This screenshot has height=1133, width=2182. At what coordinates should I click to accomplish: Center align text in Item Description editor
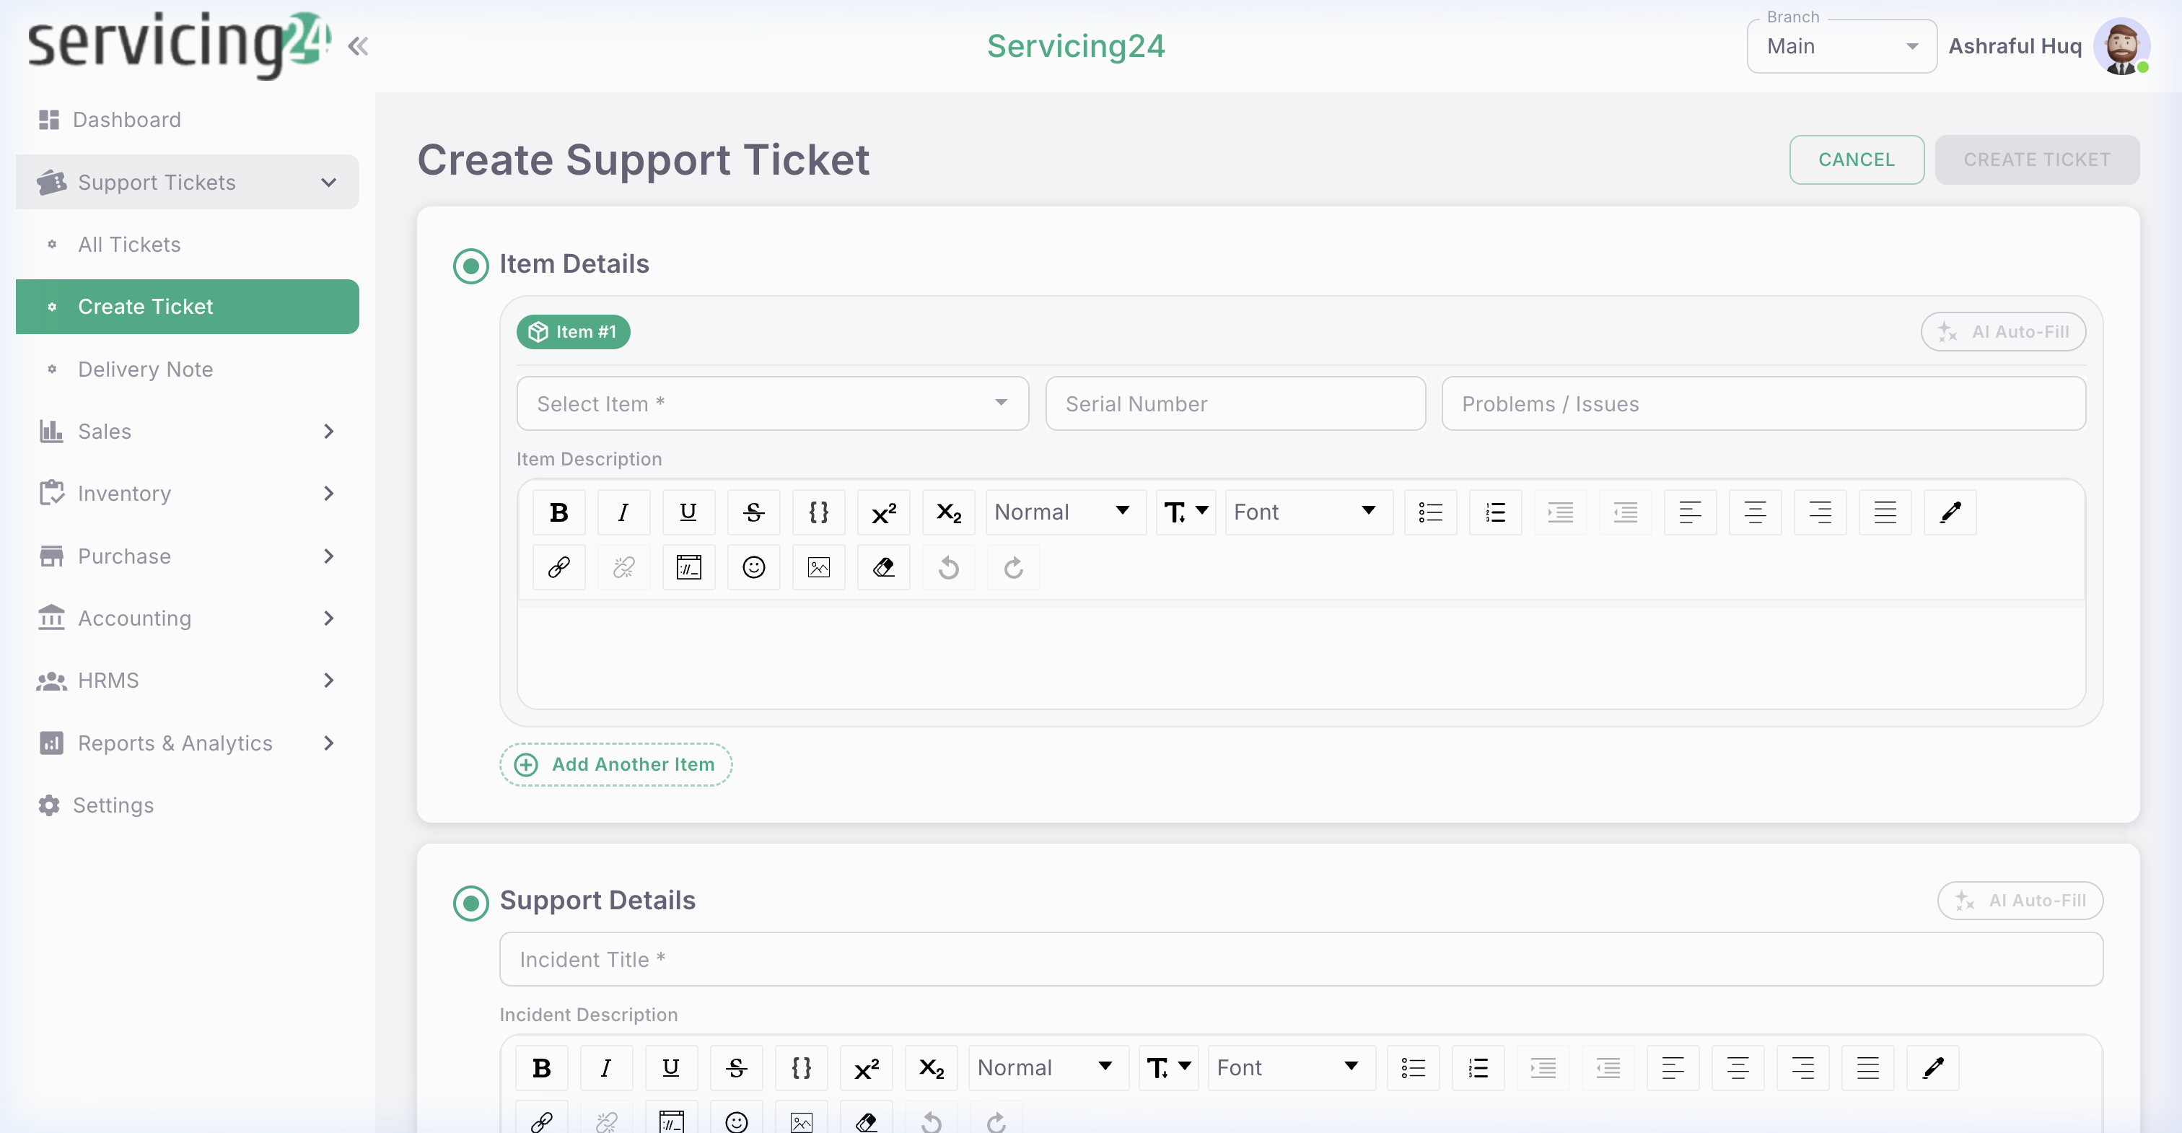point(1755,512)
